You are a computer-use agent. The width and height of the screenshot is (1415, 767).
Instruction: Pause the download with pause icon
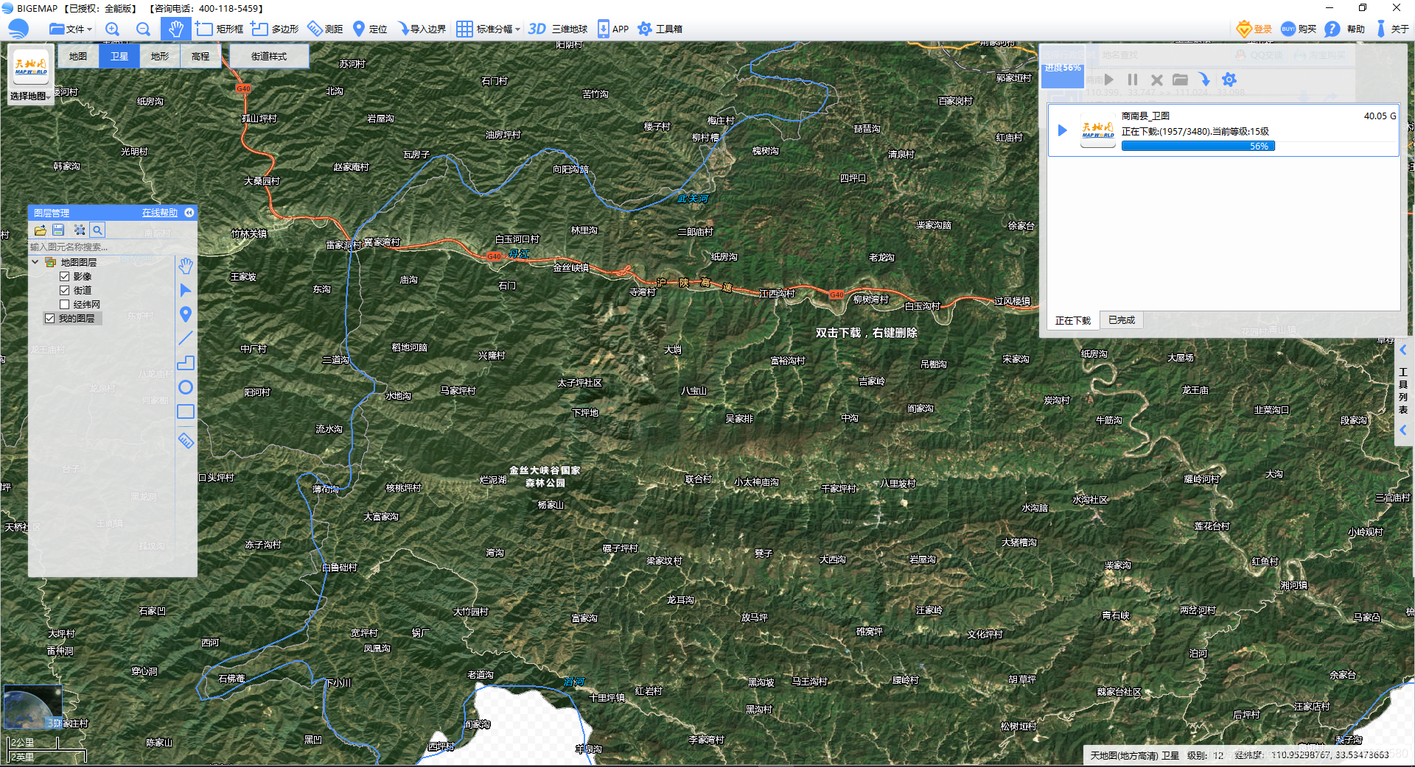click(x=1133, y=79)
